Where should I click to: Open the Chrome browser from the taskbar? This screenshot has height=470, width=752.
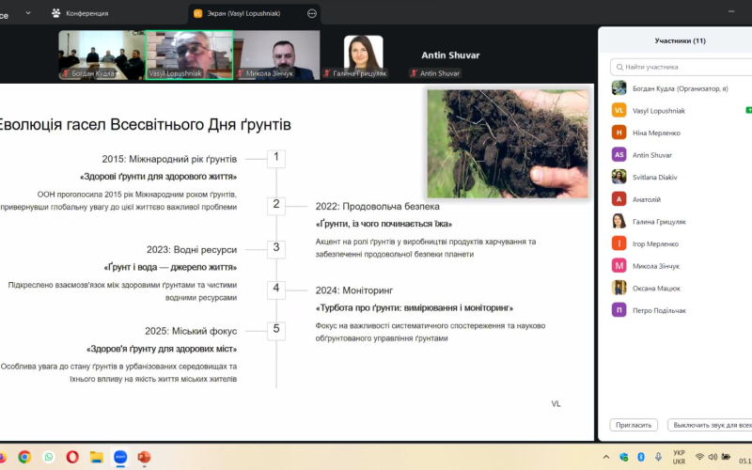pyautogui.click(x=24, y=457)
